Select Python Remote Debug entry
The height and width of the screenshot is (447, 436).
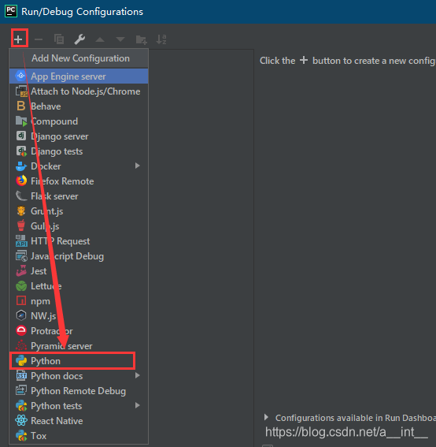79,391
